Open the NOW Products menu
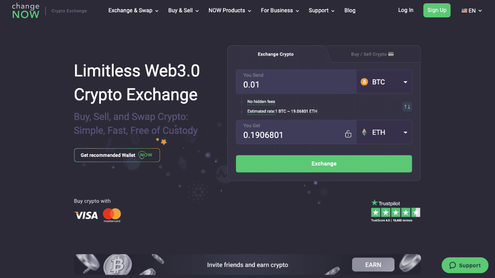The width and height of the screenshot is (495, 278). [230, 10]
